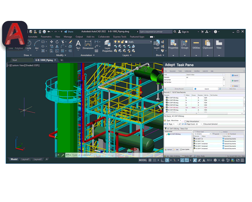Click the Plot printer icon in toolbar
The height and width of the screenshot is (202, 252).
(44, 32)
